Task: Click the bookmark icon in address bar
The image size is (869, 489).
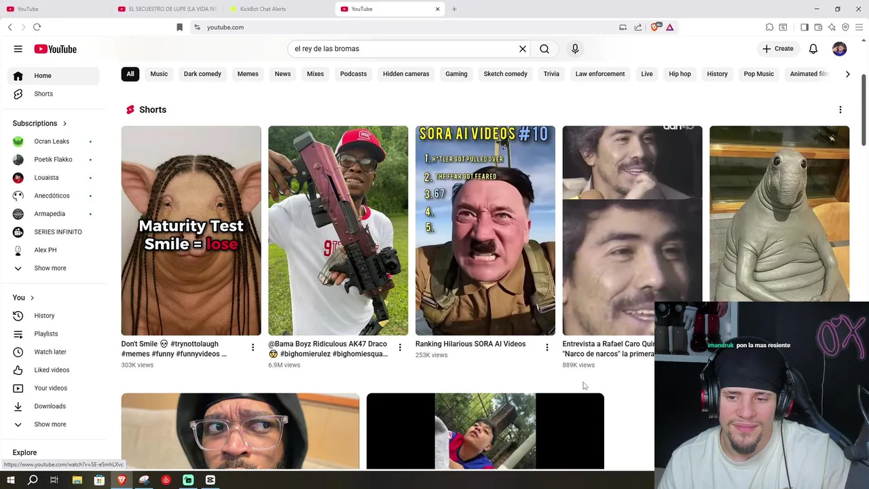Action: pyautogui.click(x=179, y=27)
